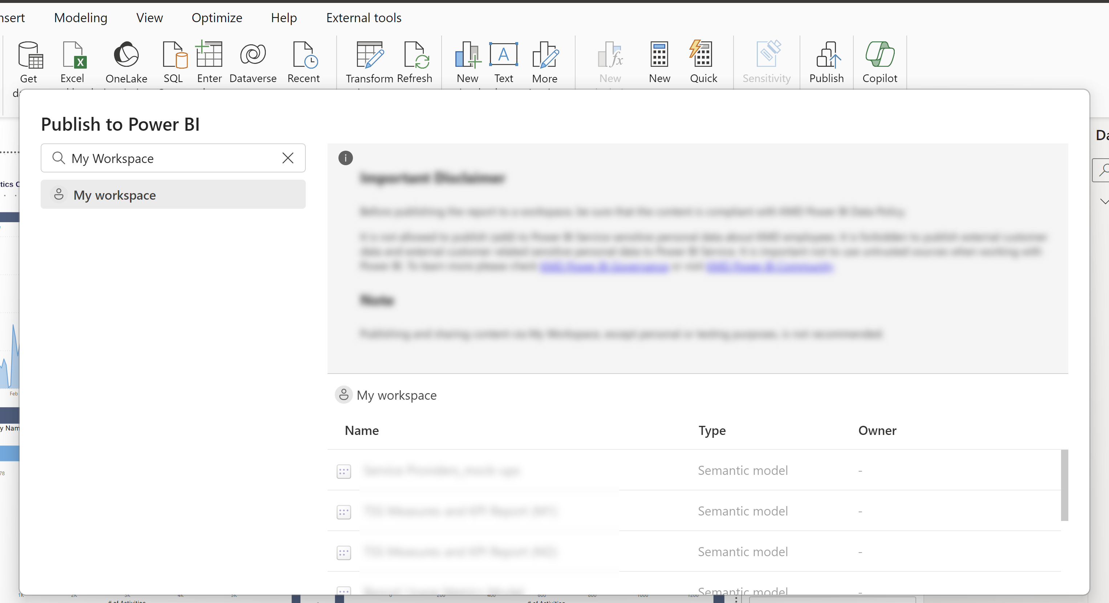The height and width of the screenshot is (603, 1109).
Task: Click the Get data ribbon icon
Action: pyautogui.click(x=30, y=55)
